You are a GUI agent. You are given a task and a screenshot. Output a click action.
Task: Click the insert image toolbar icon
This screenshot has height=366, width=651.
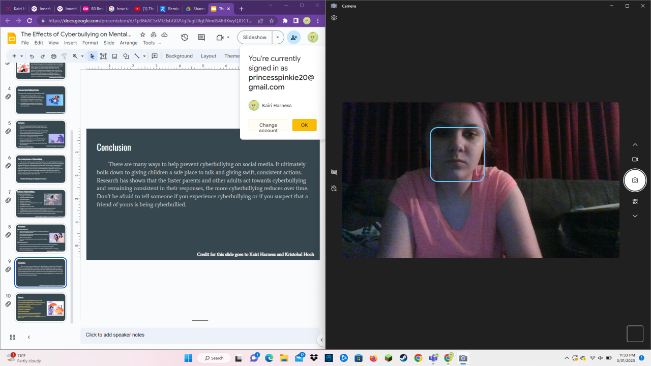pyautogui.click(x=114, y=56)
